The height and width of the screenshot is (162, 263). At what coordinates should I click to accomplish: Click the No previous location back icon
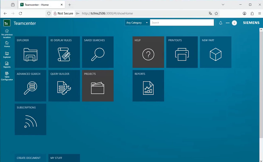7,34
